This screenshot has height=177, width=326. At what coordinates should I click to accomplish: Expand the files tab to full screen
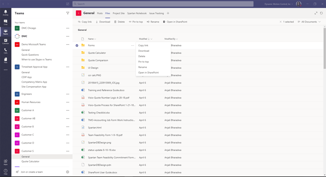click(x=316, y=13)
